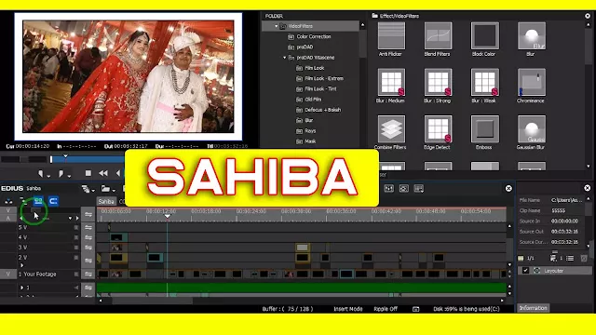Image resolution: width=596 pixels, height=335 pixels.
Task: Select the Combine Filters effect icon
Action: click(x=391, y=128)
